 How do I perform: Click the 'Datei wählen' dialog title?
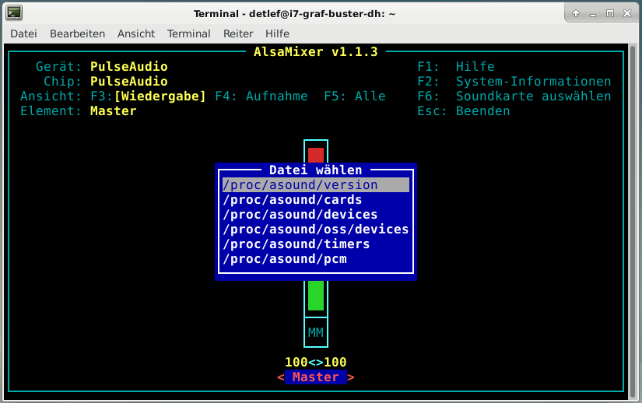(x=316, y=170)
